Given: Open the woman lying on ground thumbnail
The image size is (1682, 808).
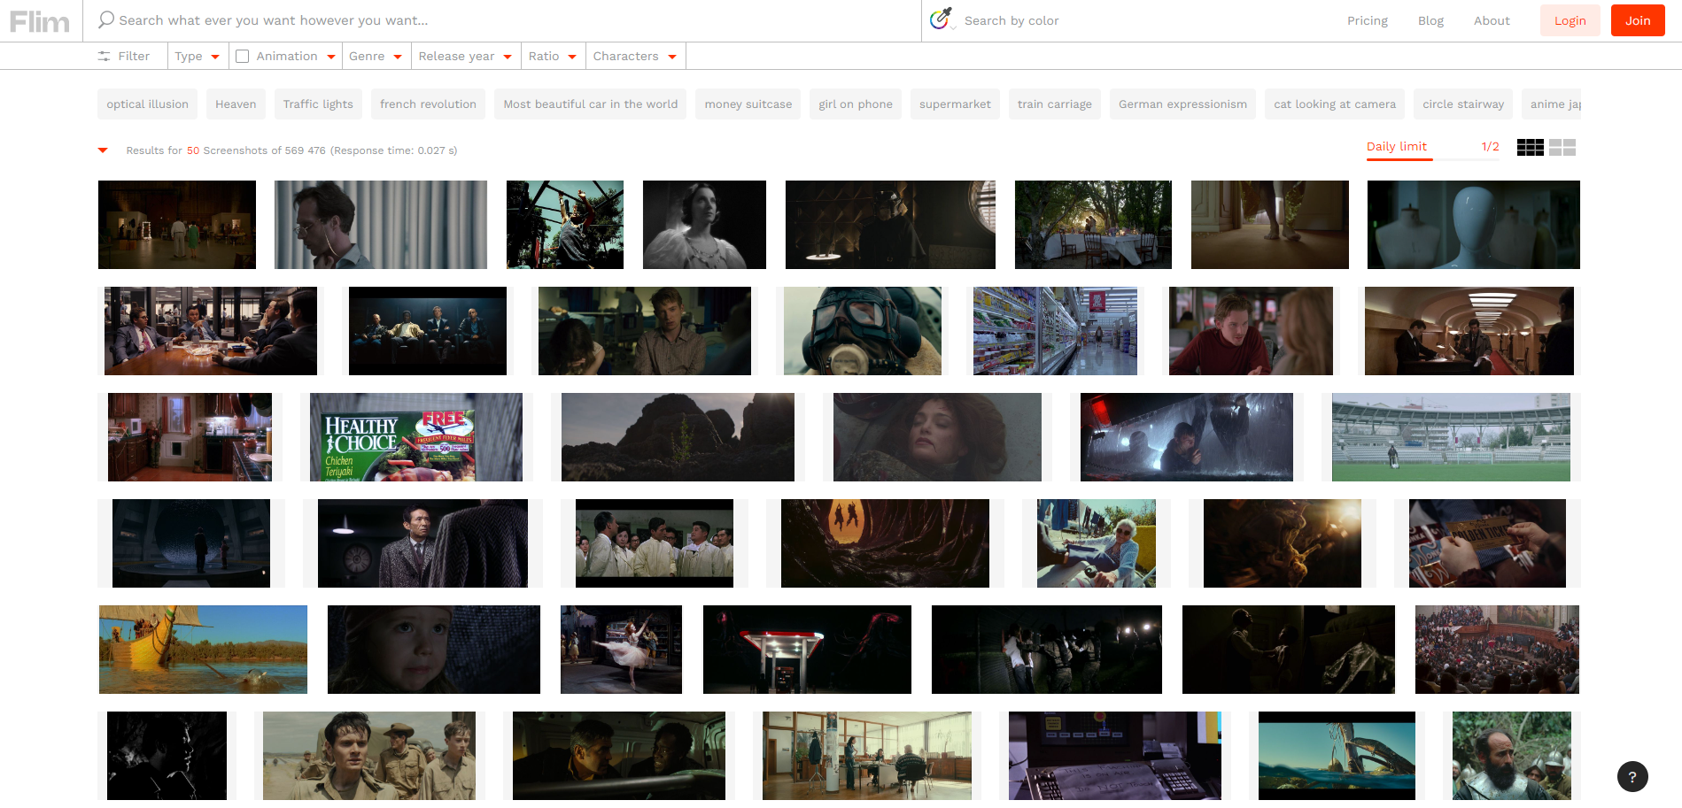Looking at the screenshot, I should pyautogui.click(x=937, y=437).
